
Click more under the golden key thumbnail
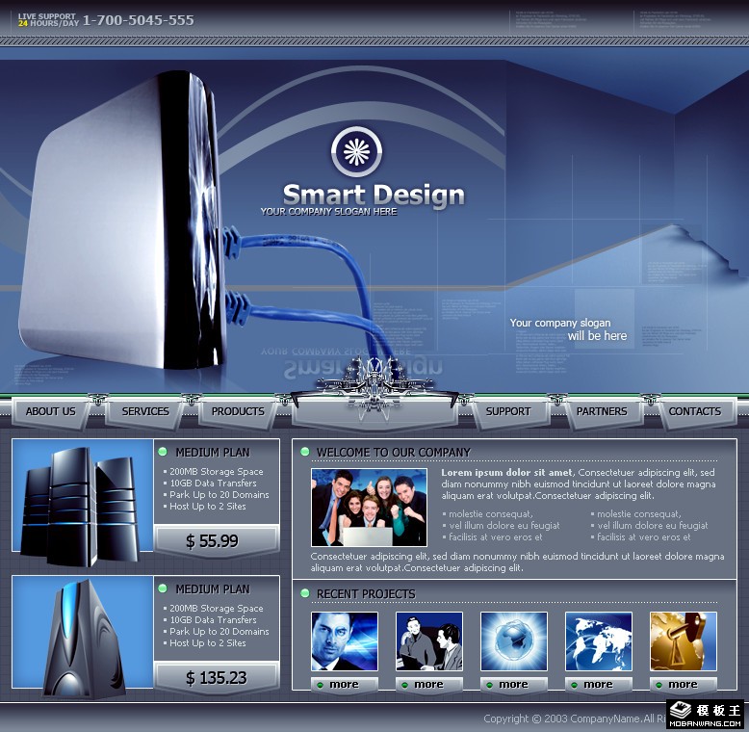point(683,685)
